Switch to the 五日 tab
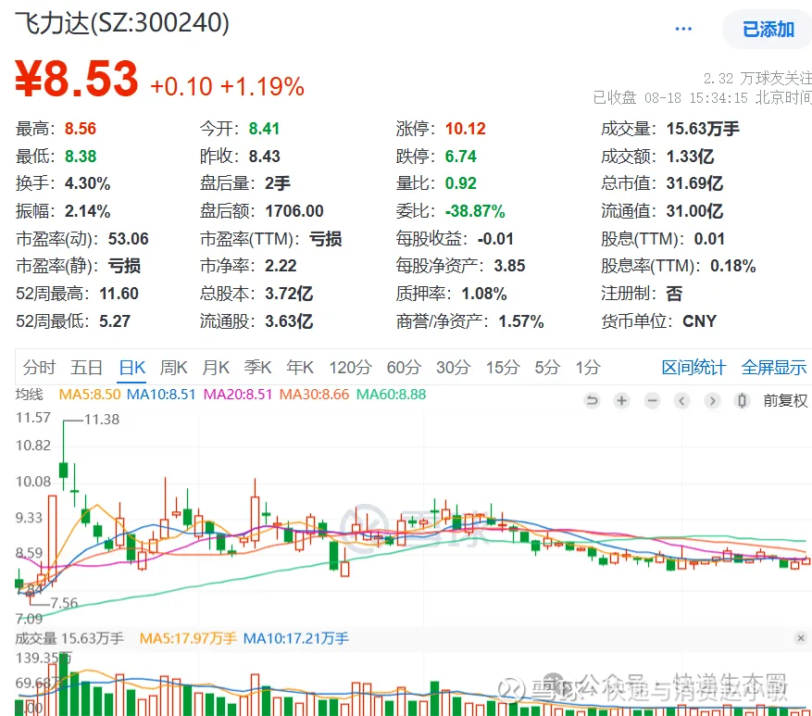 point(86,368)
